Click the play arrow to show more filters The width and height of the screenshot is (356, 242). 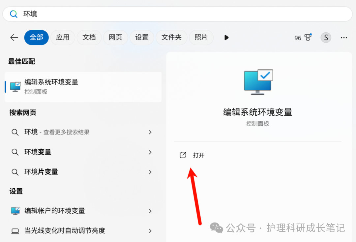(226, 38)
